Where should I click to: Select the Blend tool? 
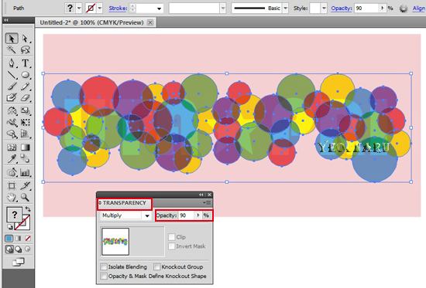coord(26,159)
